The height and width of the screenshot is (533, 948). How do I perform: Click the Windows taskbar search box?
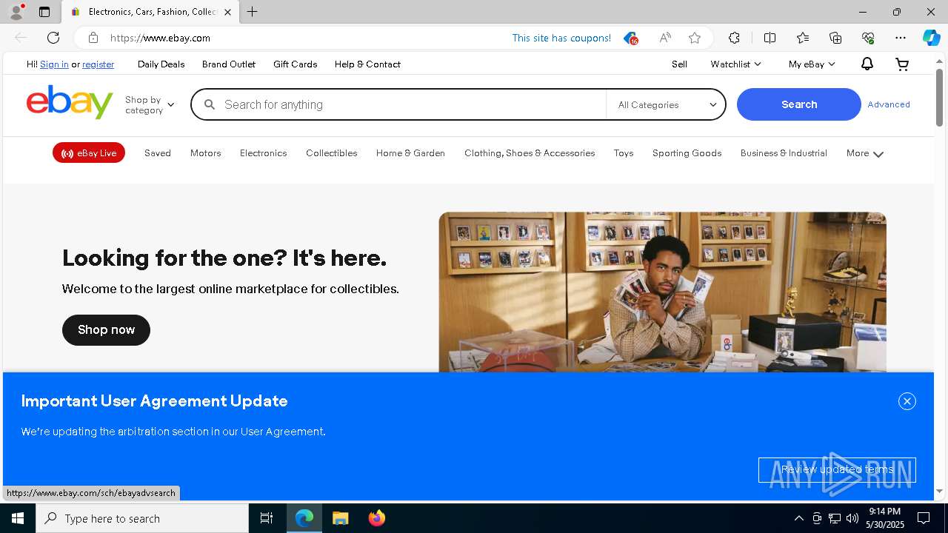point(142,518)
